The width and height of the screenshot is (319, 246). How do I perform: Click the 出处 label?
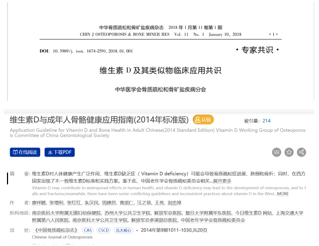(x=20, y=230)
